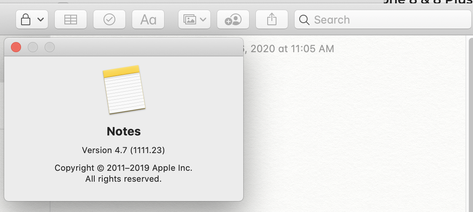
Task: Click the photo media browser icon
Action: tap(190, 20)
